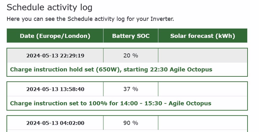The image size is (259, 132).
Task: Select the "Date (Europe/London)" column header
Action: [55, 36]
